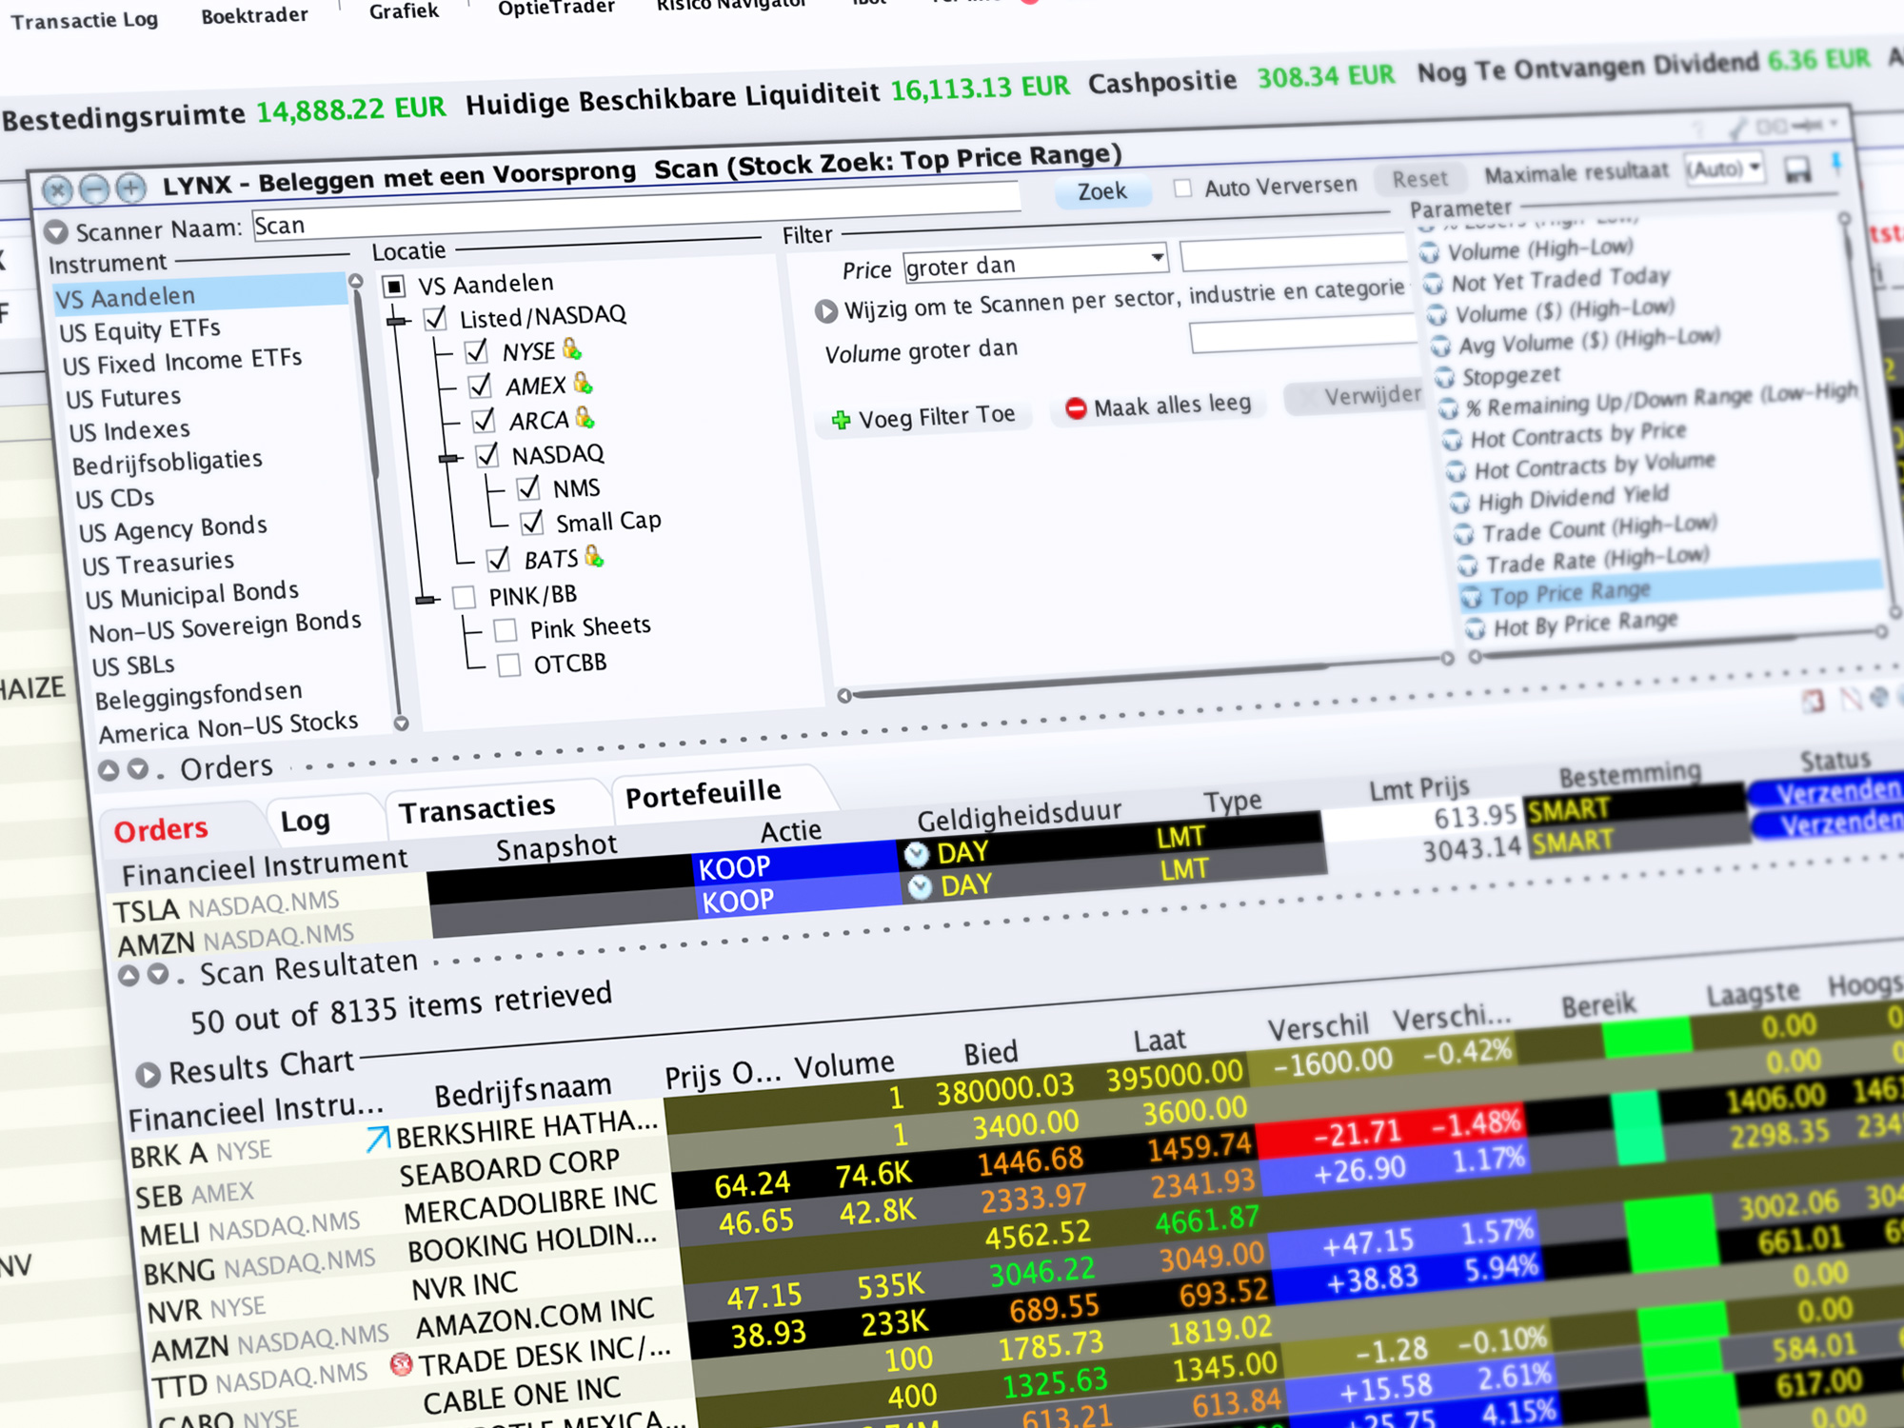Select Not Yet Traded Today parameter icon
This screenshot has width=1904, height=1428.
[1434, 284]
